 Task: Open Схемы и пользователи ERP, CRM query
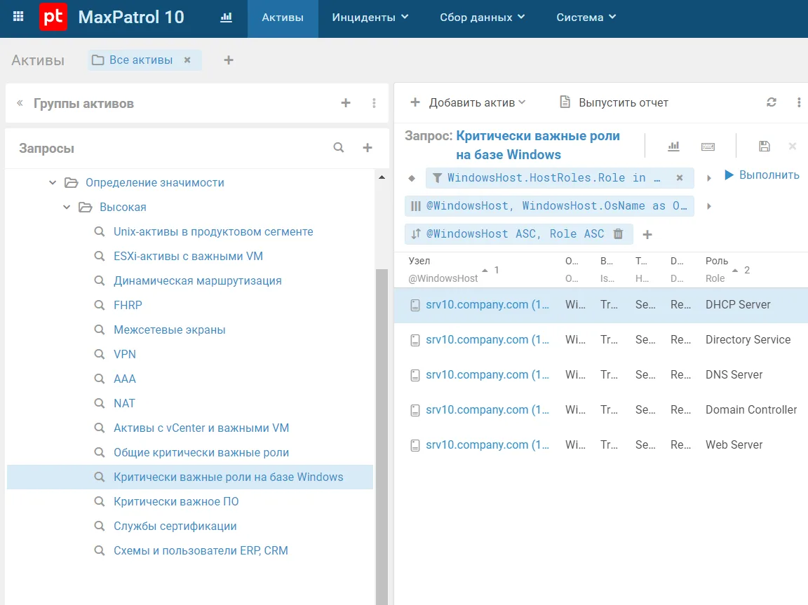tap(201, 551)
